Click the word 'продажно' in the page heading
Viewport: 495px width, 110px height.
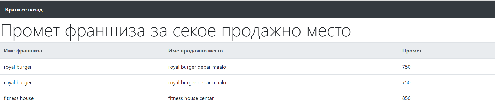tap(261, 31)
